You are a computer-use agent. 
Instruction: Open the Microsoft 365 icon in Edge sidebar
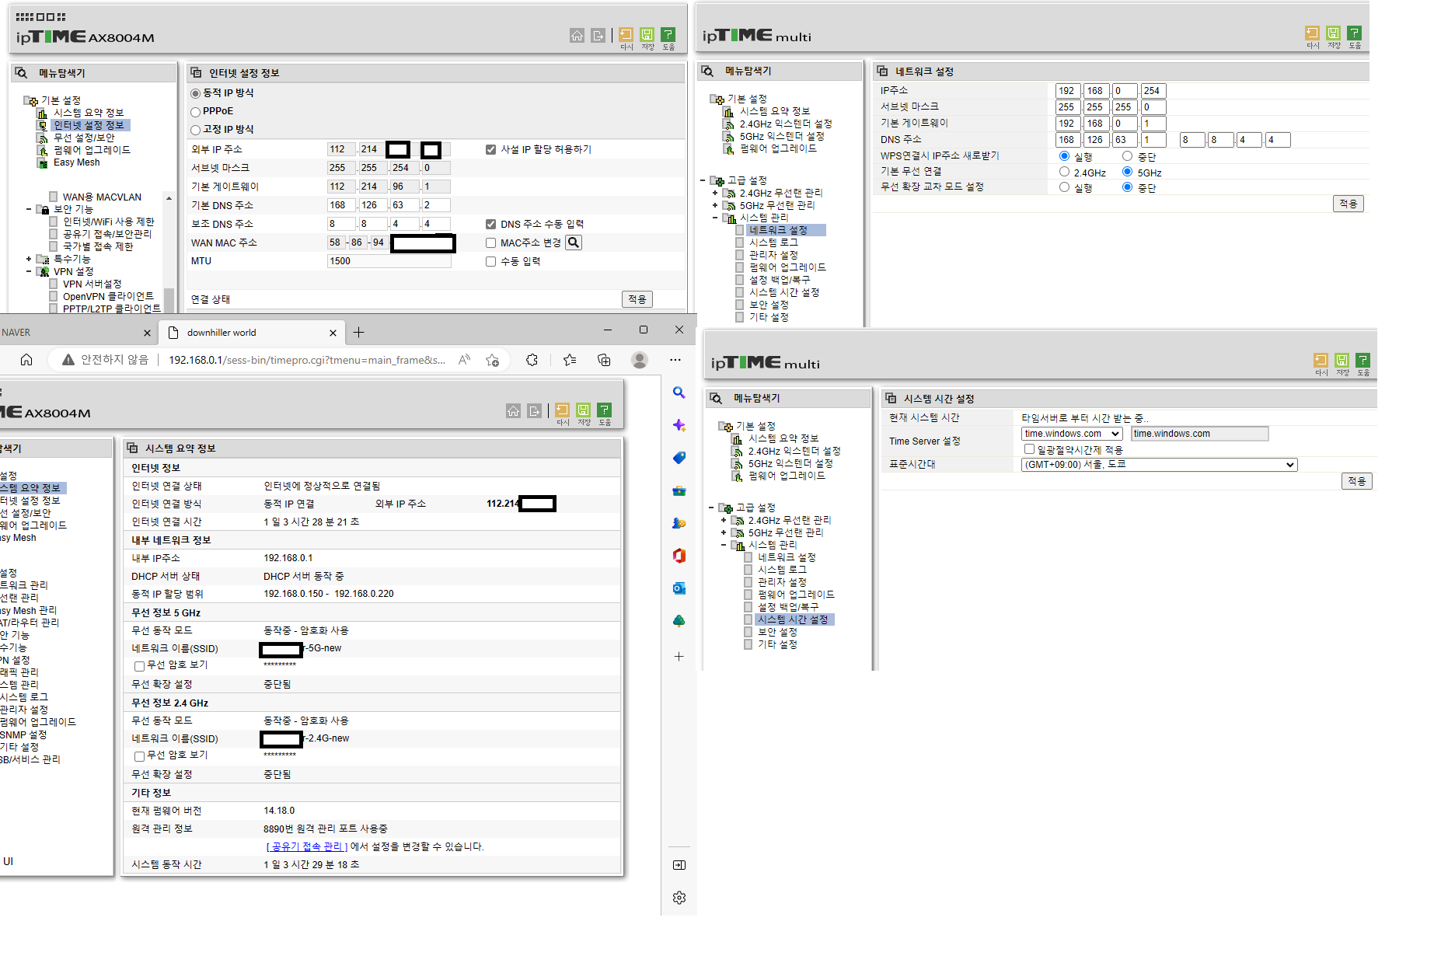[x=679, y=556]
